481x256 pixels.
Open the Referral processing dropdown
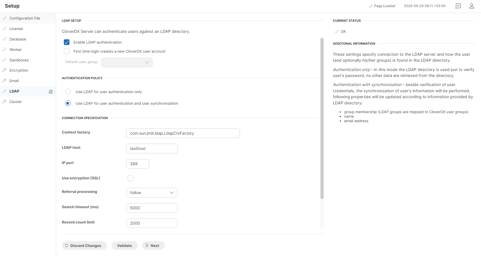point(152,193)
